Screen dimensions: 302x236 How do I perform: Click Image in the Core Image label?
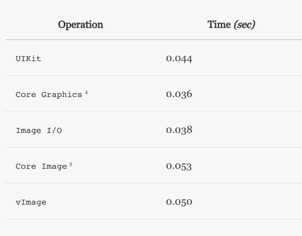[x=54, y=166]
